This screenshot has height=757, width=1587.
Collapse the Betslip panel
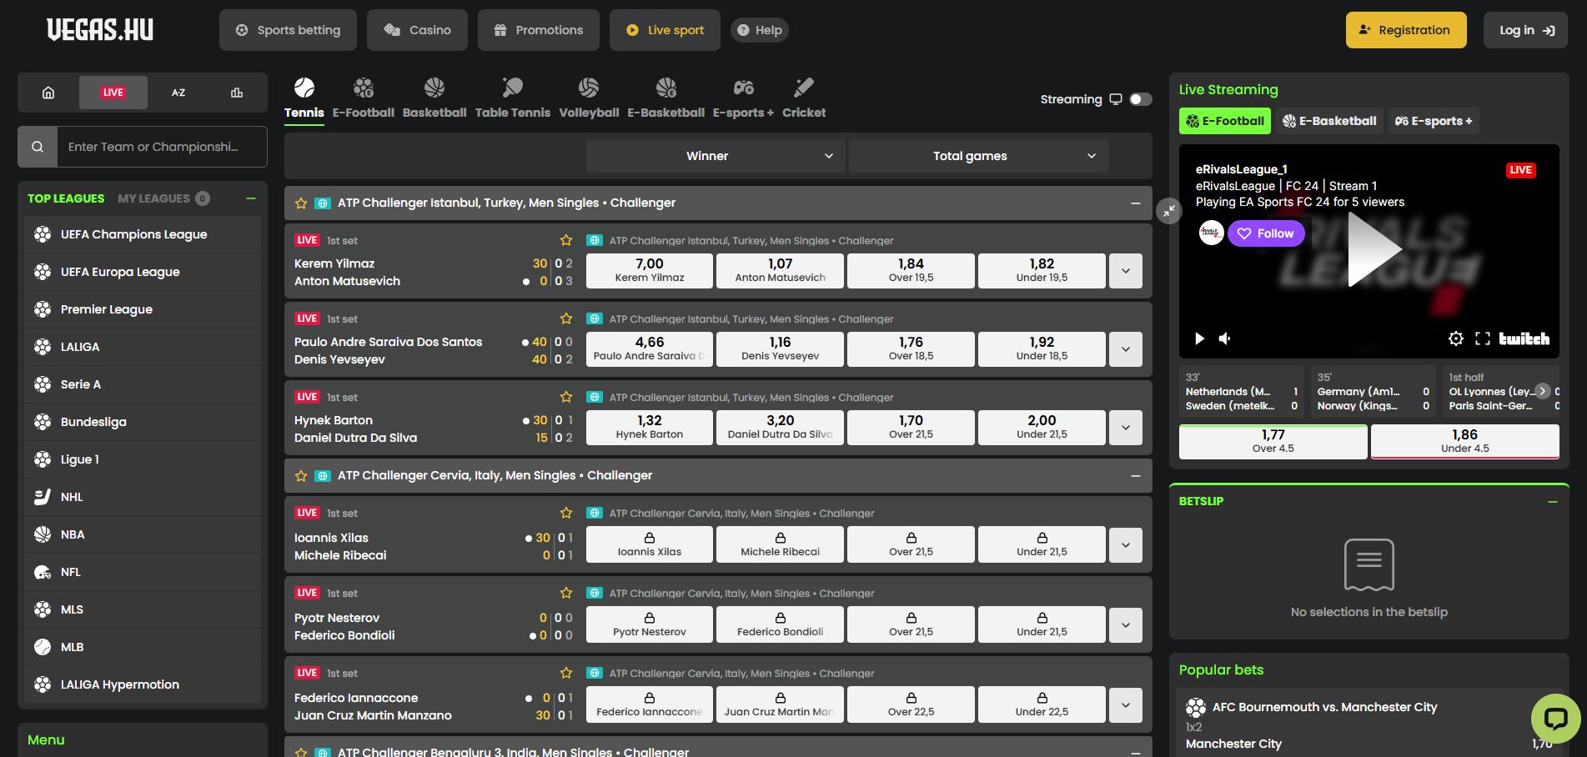pos(1552,502)
